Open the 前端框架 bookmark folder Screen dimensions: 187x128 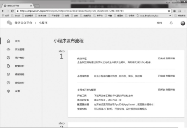(x=28, y=15)
